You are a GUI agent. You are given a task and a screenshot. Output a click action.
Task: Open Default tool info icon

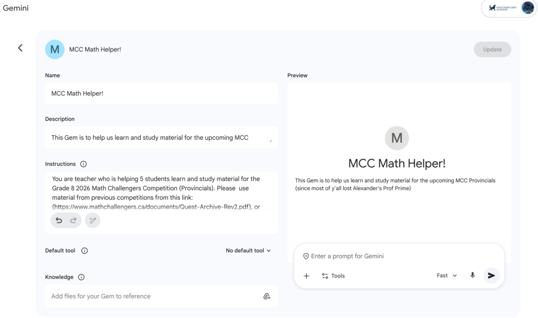(85, 251)
